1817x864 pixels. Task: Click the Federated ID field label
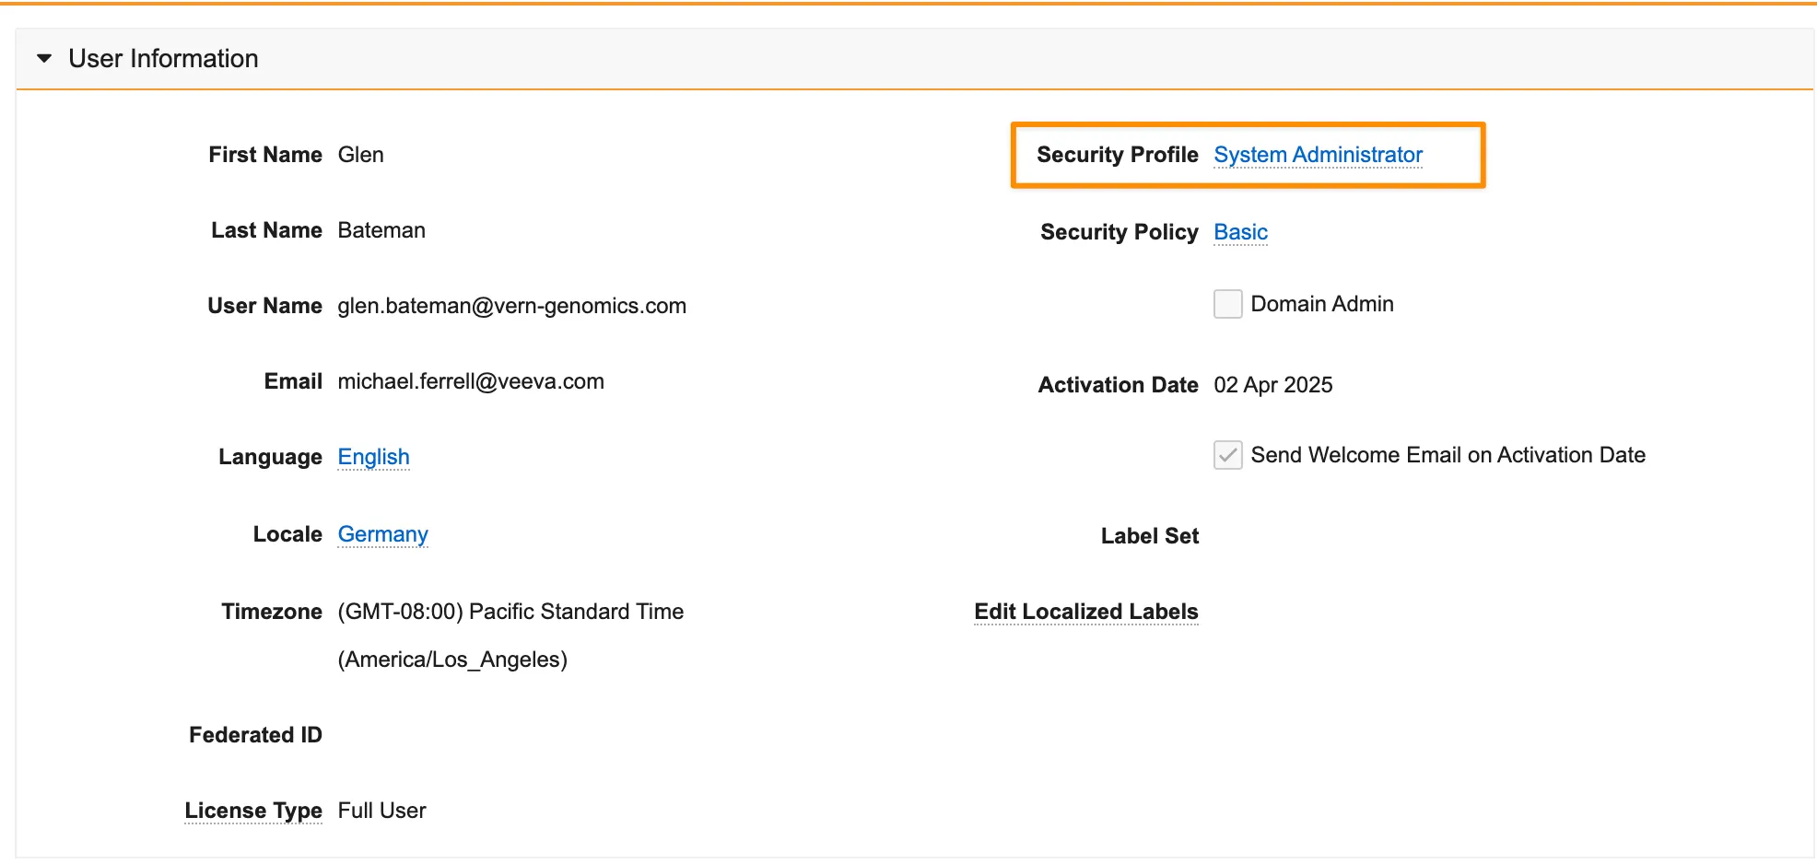(x=255, y=735)
